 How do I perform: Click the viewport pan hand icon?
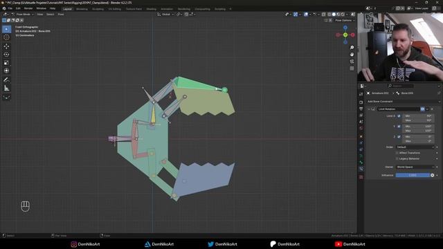352,54
